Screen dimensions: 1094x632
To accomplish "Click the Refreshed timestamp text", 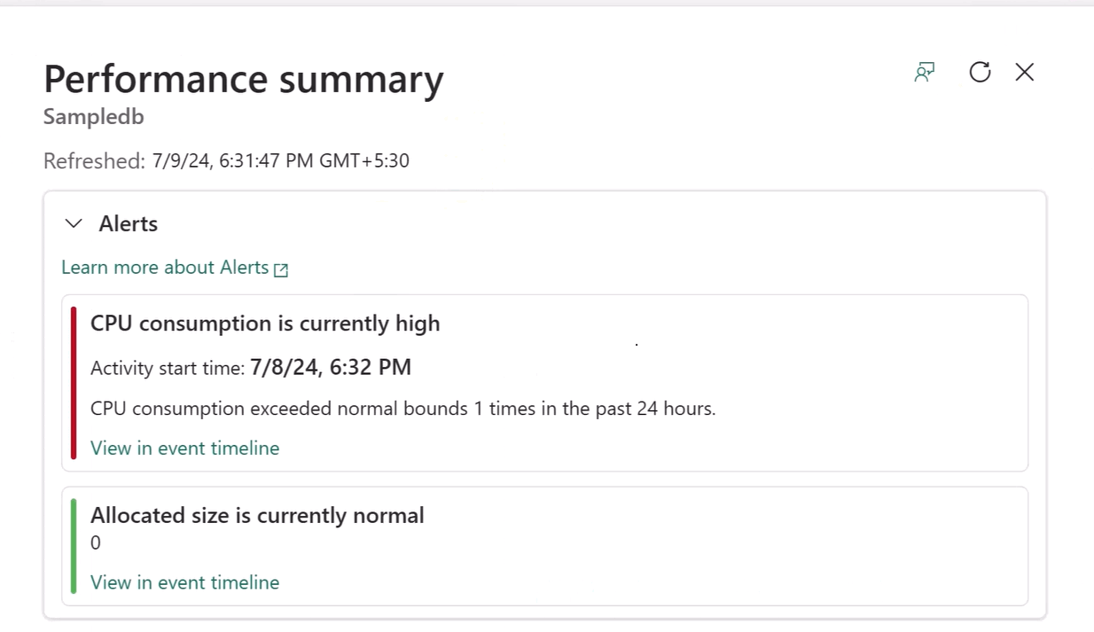I will click(x=226, y=161).
